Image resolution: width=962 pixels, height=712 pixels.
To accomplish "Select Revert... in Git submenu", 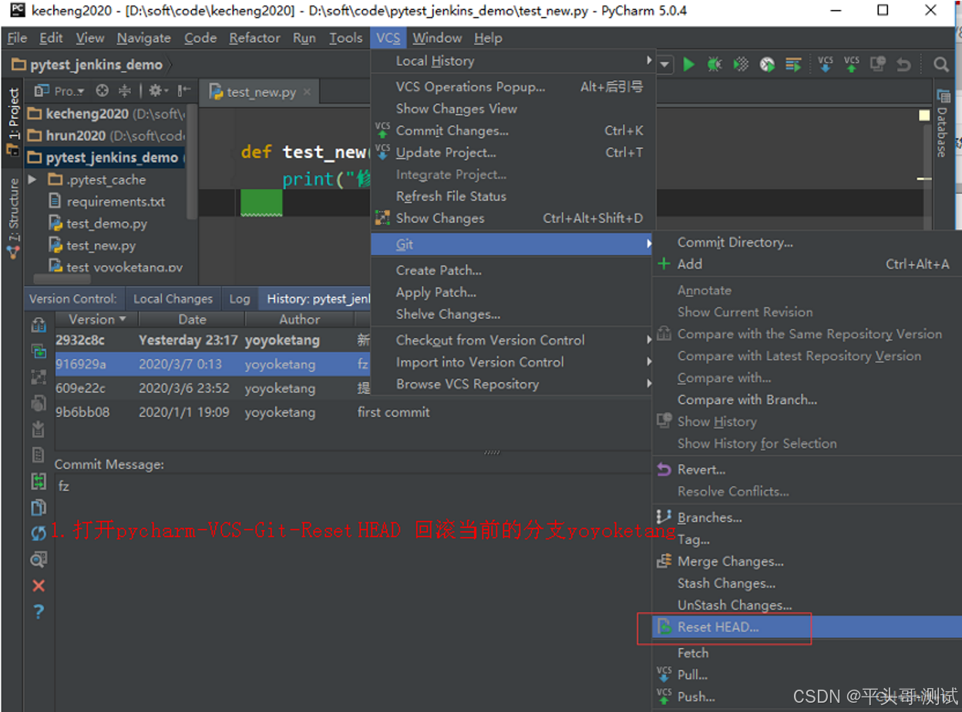I will tap(807, 469).
